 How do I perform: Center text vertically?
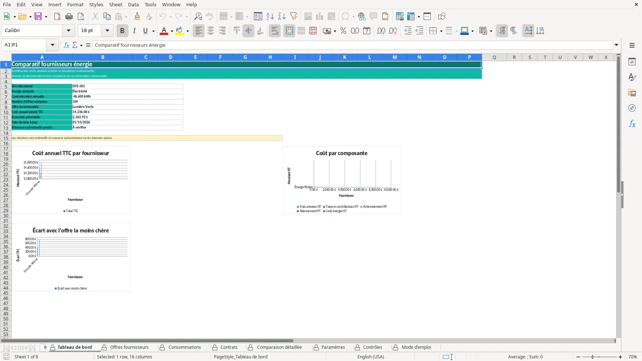click(248, 31)
